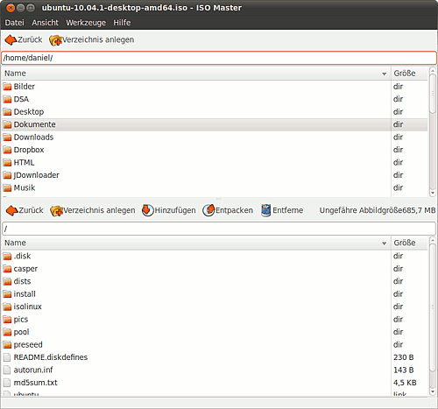Click the md5sum.txt file icon
Screen dimensions: 438x409
[x=7, y=383]
